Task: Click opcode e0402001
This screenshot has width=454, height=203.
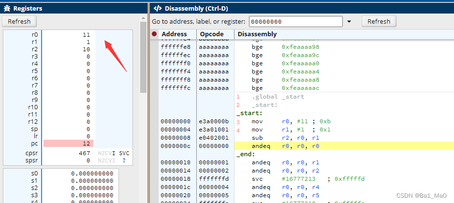Action: click(x=214, y=138)
